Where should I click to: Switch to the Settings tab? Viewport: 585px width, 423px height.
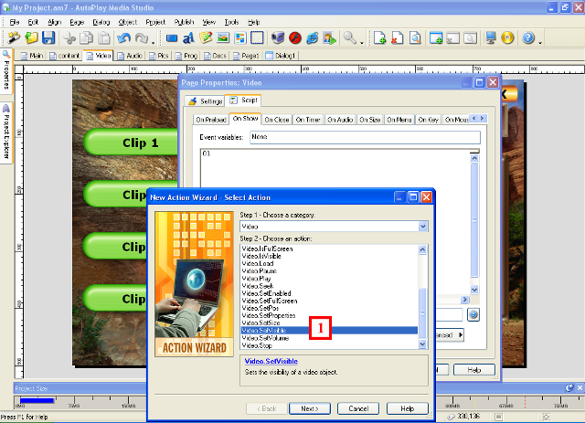pos(206,100)
